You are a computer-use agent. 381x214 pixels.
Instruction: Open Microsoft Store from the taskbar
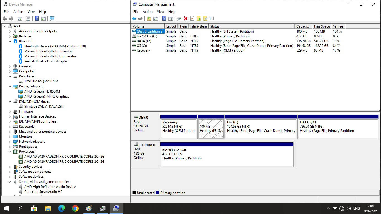[x=34, y=208]
